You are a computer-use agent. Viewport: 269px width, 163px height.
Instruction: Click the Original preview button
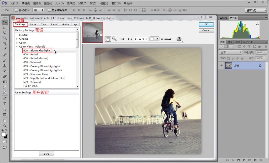tap(166, 39)
